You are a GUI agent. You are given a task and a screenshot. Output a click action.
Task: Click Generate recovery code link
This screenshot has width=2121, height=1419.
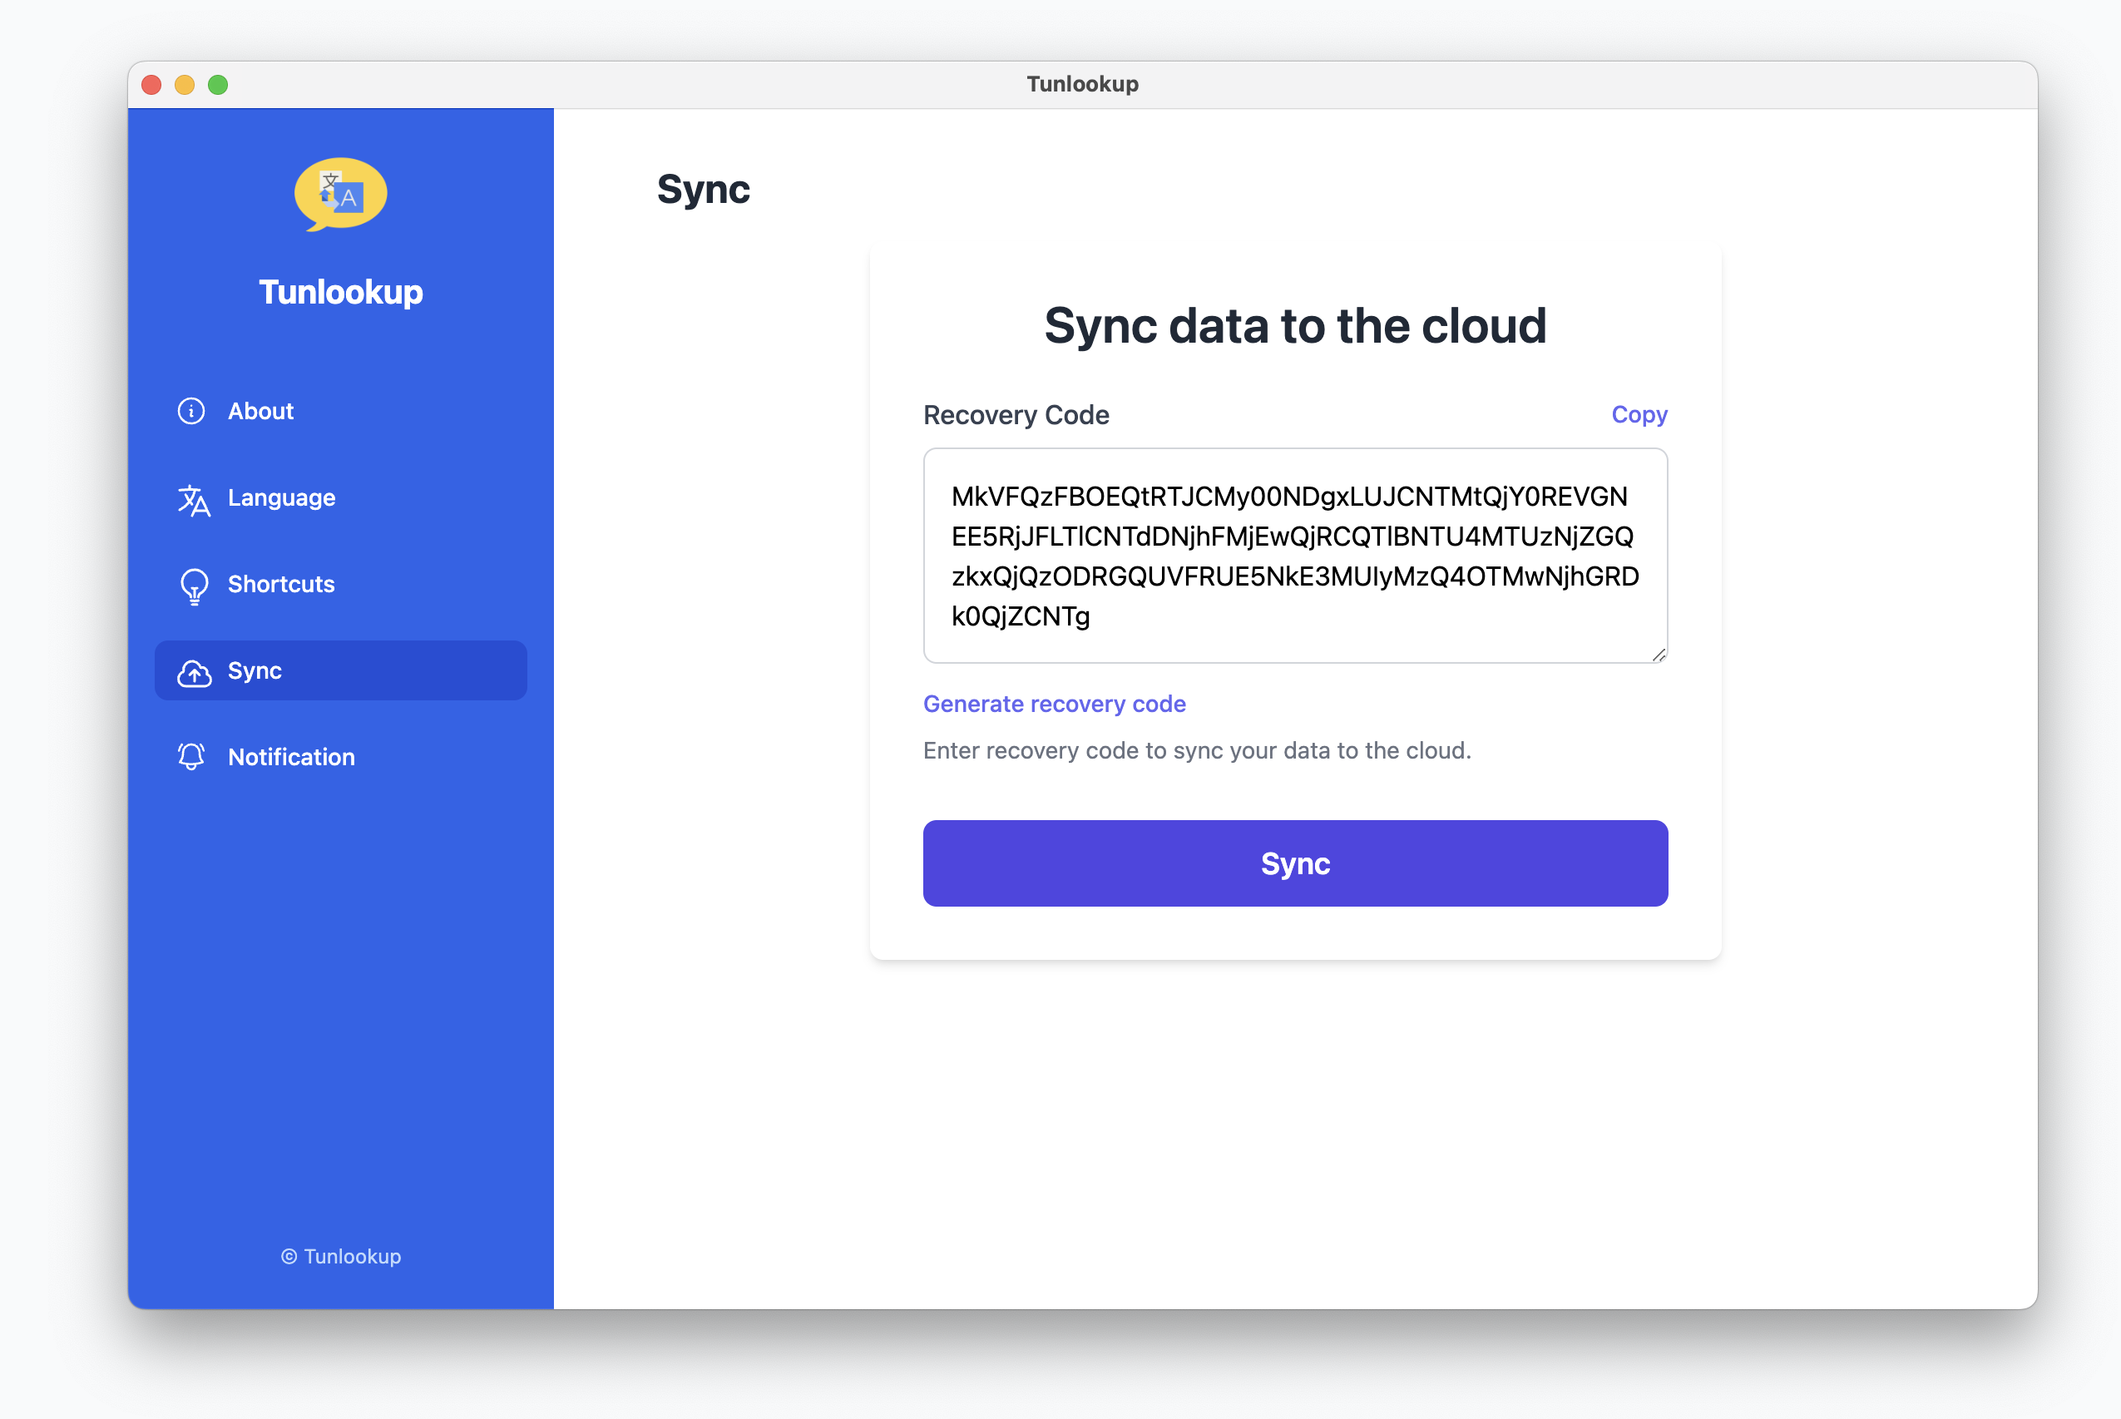pos(1053,704)
